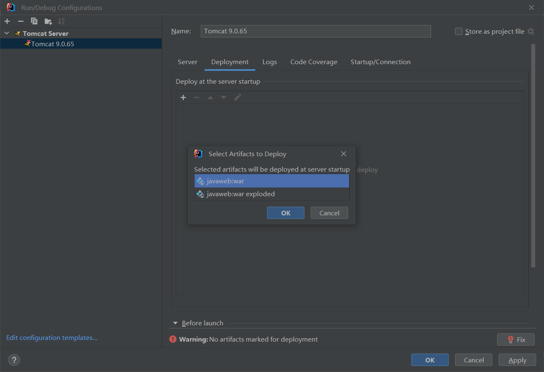Open help with question mark button
This screenshot has width=544, height=372.
(x=14, y=360)
